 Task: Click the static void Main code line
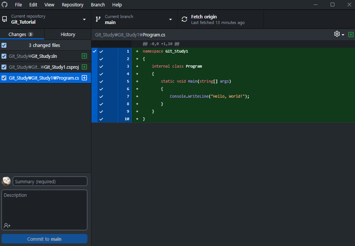pos(196,81)
